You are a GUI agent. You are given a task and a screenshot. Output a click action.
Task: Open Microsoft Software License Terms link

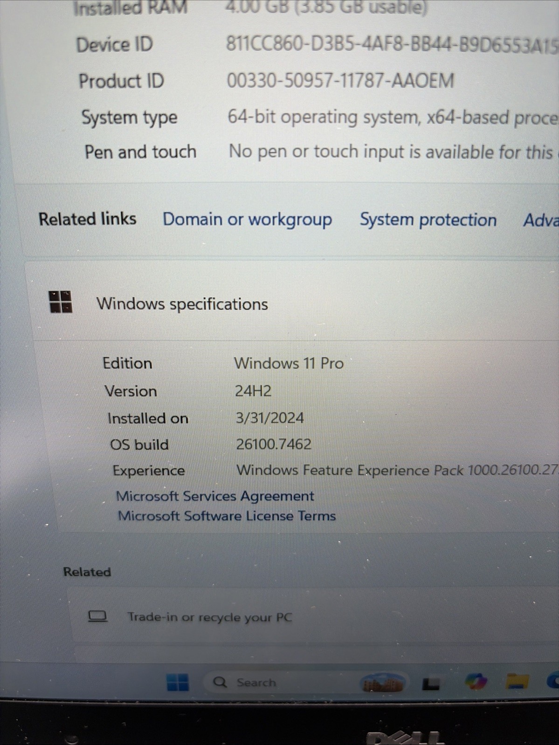tap(227, 516)
